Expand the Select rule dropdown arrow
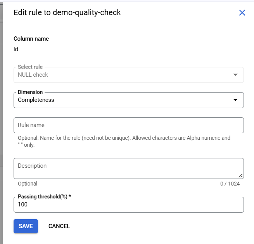This screenshot has height=244, width=254. [235, 75]
